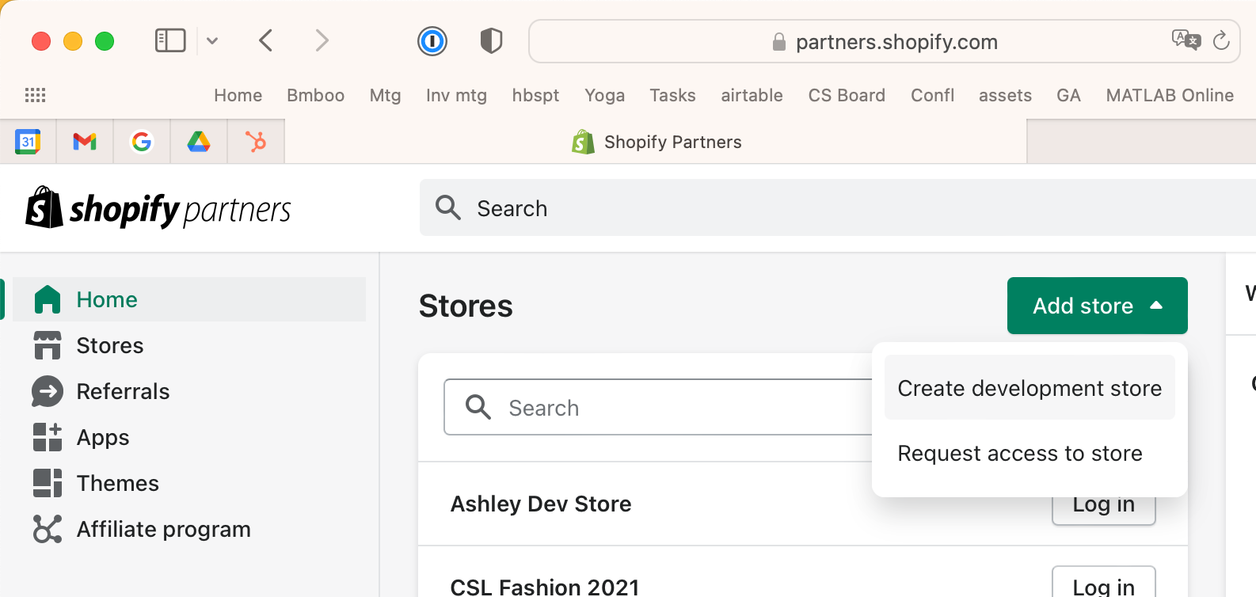Click the Stores list search field
This screenshot has height=597, width=1256.
click(657, 407)
